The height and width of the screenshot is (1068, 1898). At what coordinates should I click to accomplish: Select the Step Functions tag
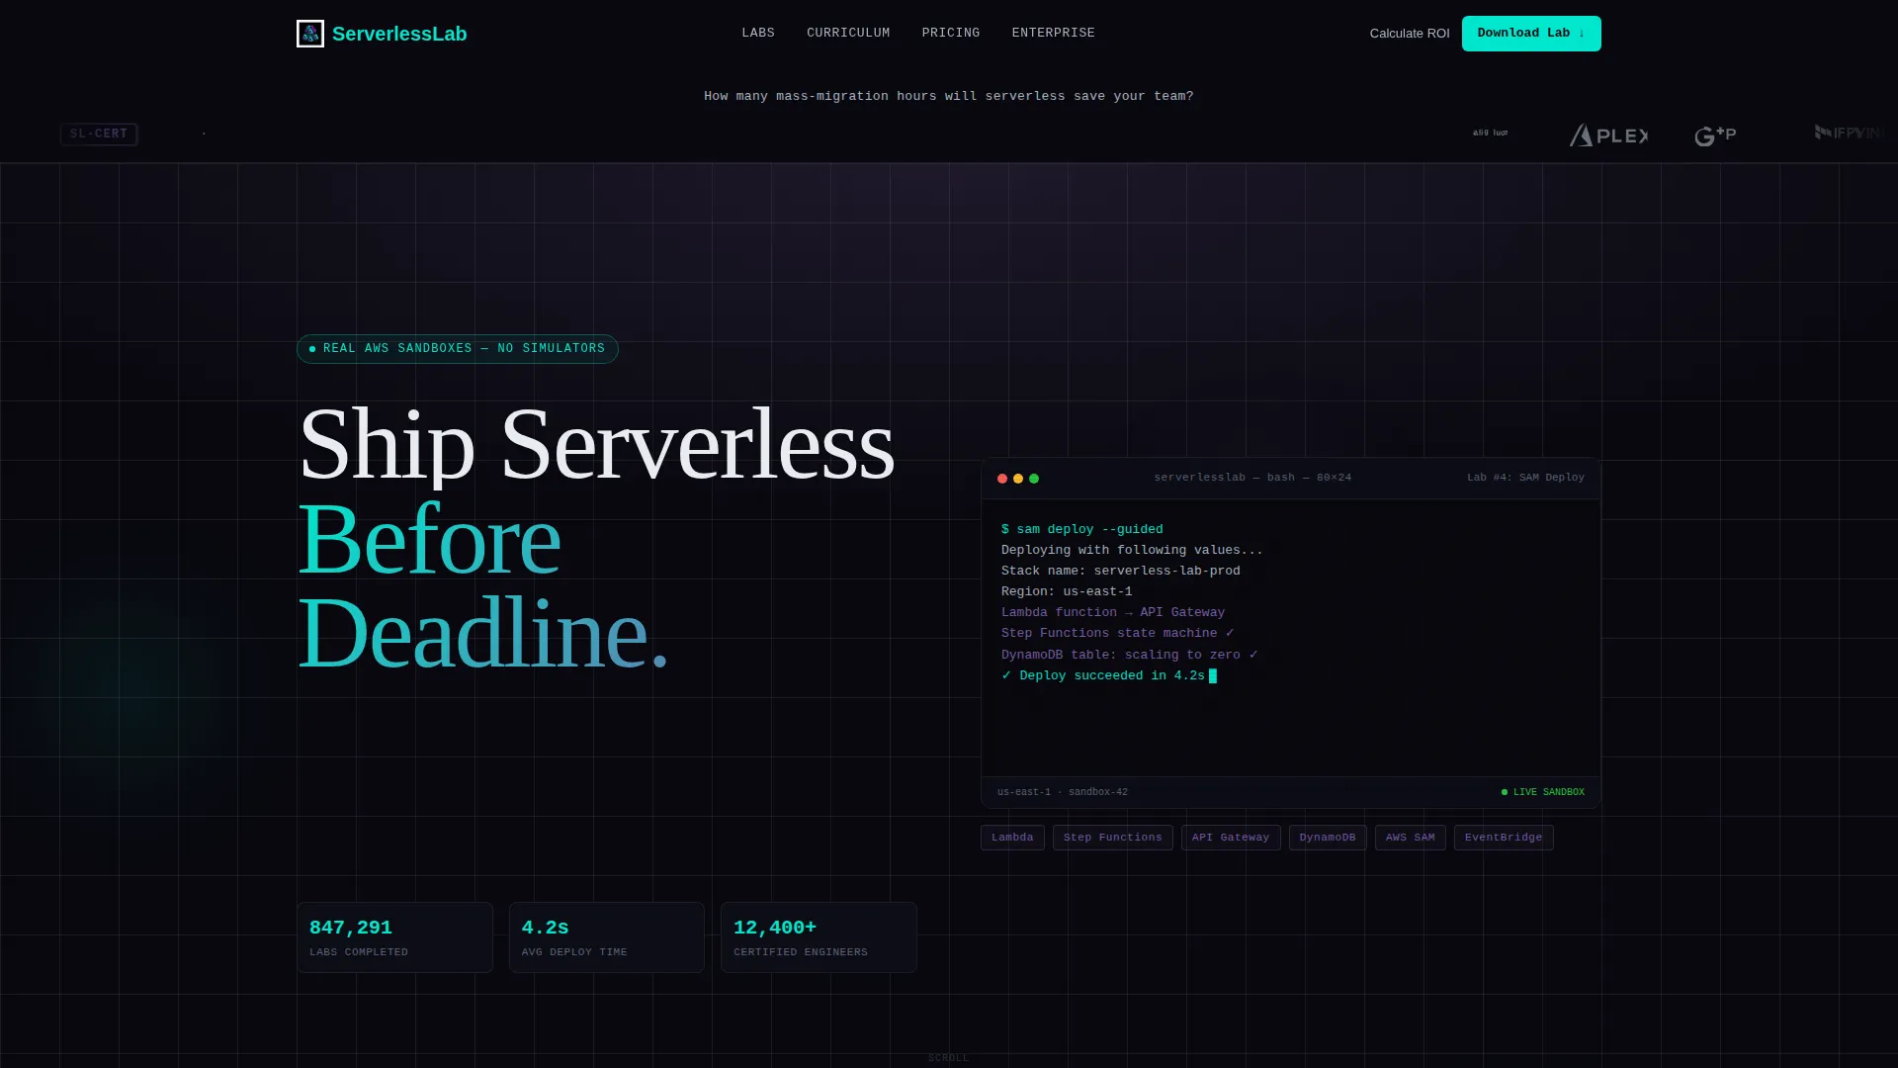click(1113, 838)
